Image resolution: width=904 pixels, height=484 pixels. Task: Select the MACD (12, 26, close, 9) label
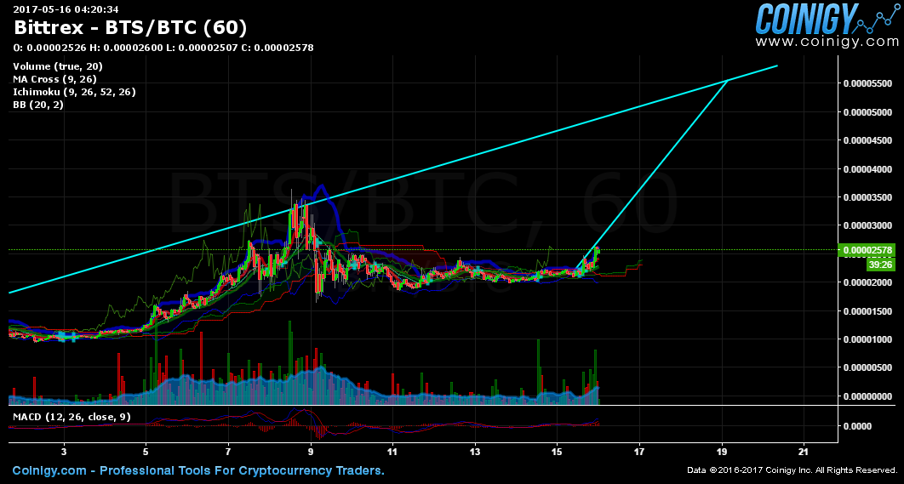point(72,417)
